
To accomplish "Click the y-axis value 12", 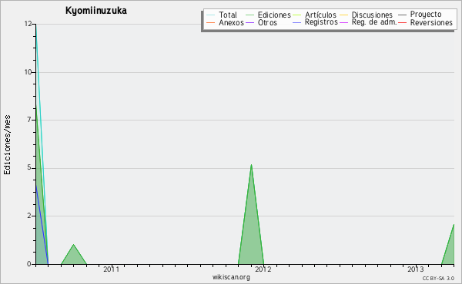I will (28, 24).
